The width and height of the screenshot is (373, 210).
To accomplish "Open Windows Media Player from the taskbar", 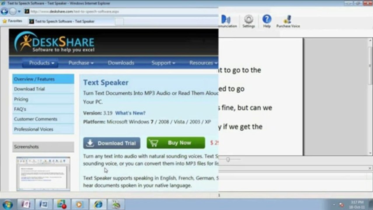I will 80,204.
